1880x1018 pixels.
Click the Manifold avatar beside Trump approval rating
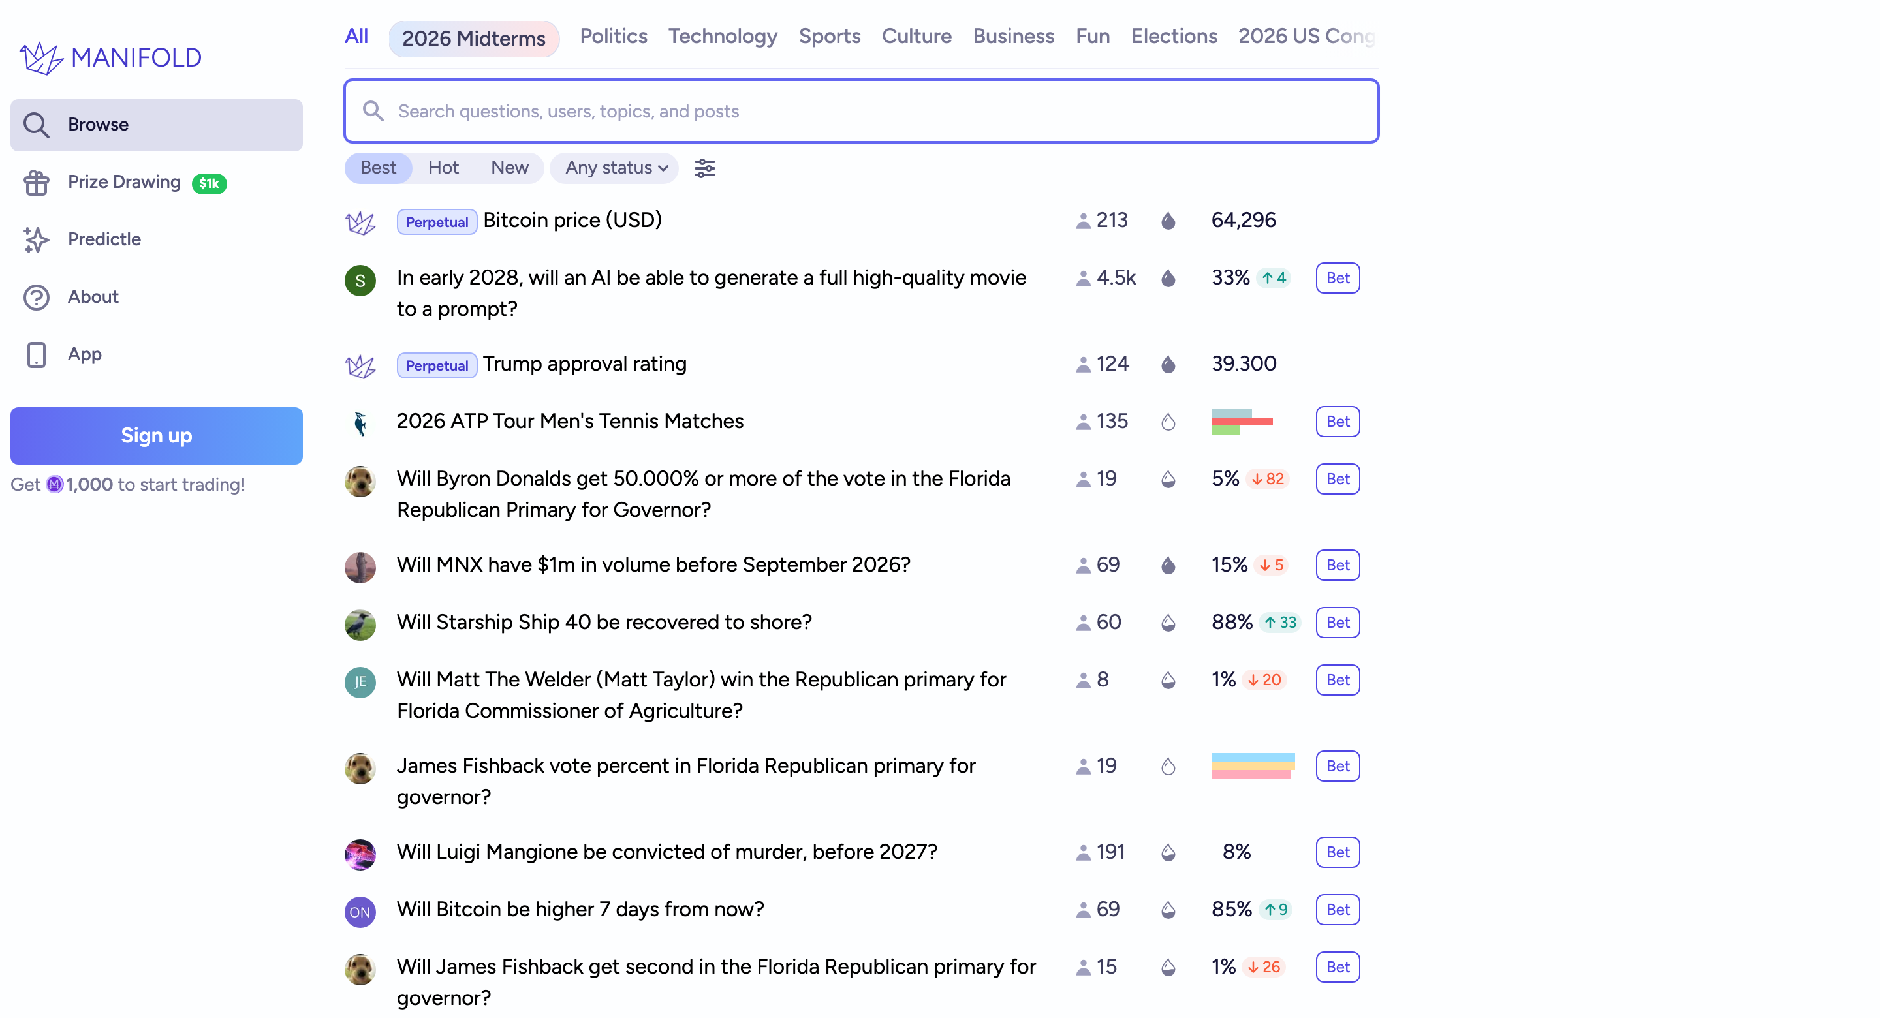(x=360, y=366)
